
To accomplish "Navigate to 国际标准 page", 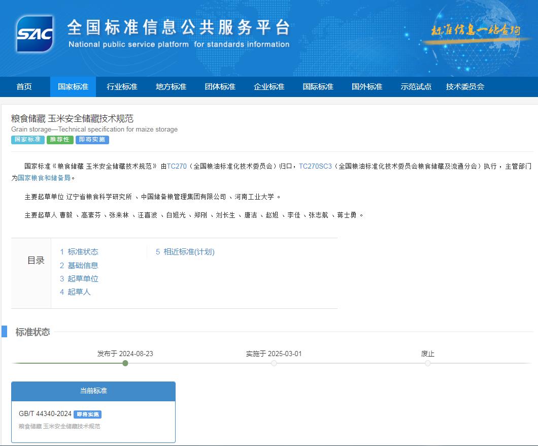I will [x=318, y=87].
